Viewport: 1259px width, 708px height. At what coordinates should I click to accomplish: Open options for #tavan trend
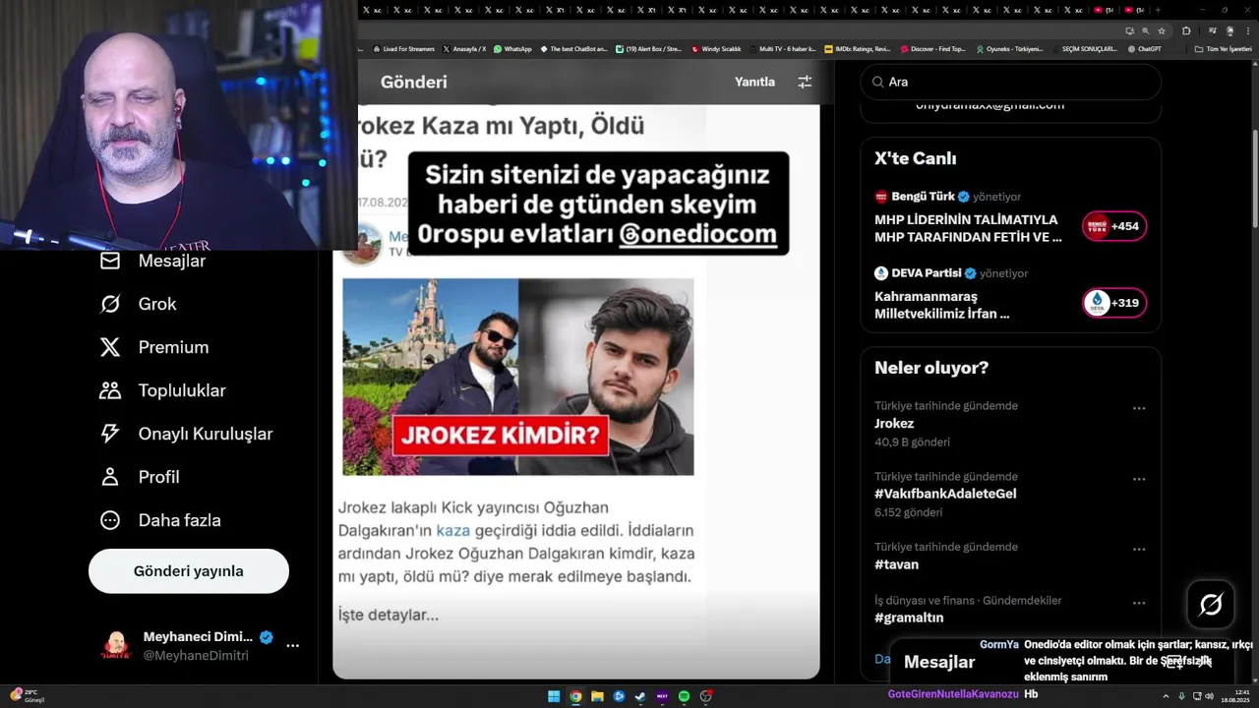pos(1139,550)
